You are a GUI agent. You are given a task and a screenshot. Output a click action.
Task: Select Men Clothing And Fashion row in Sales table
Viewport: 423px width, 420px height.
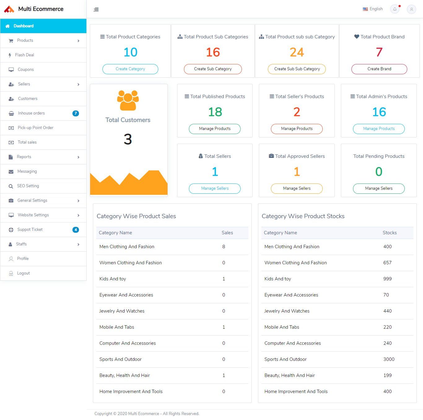pyautogui.click(x=172, y=247)
